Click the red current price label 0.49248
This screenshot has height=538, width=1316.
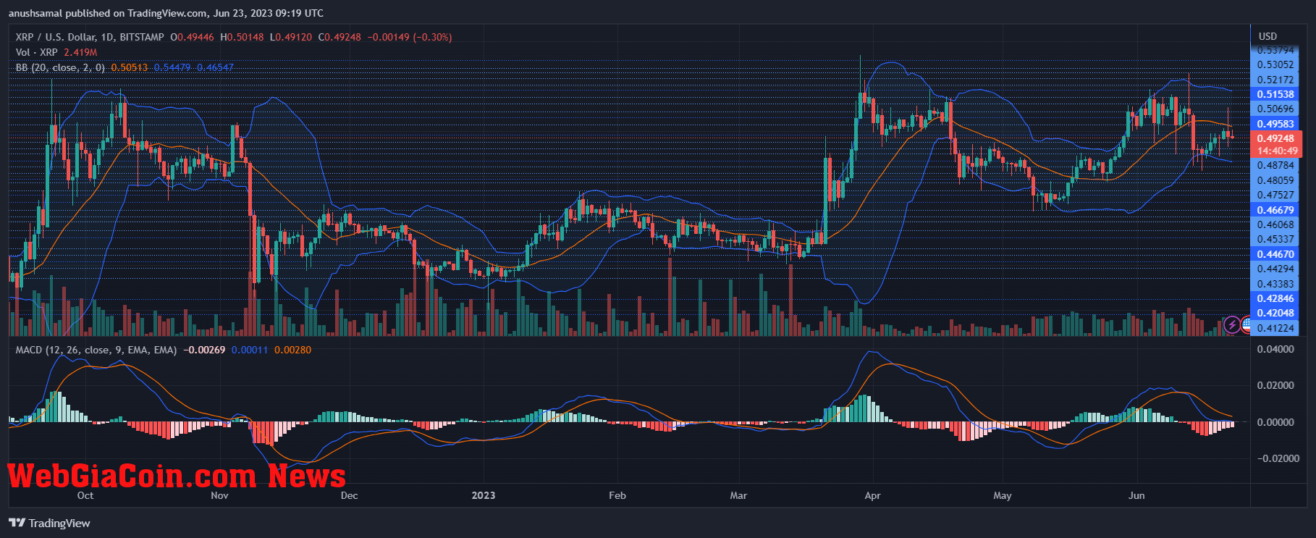click(x=1275, y=138)
